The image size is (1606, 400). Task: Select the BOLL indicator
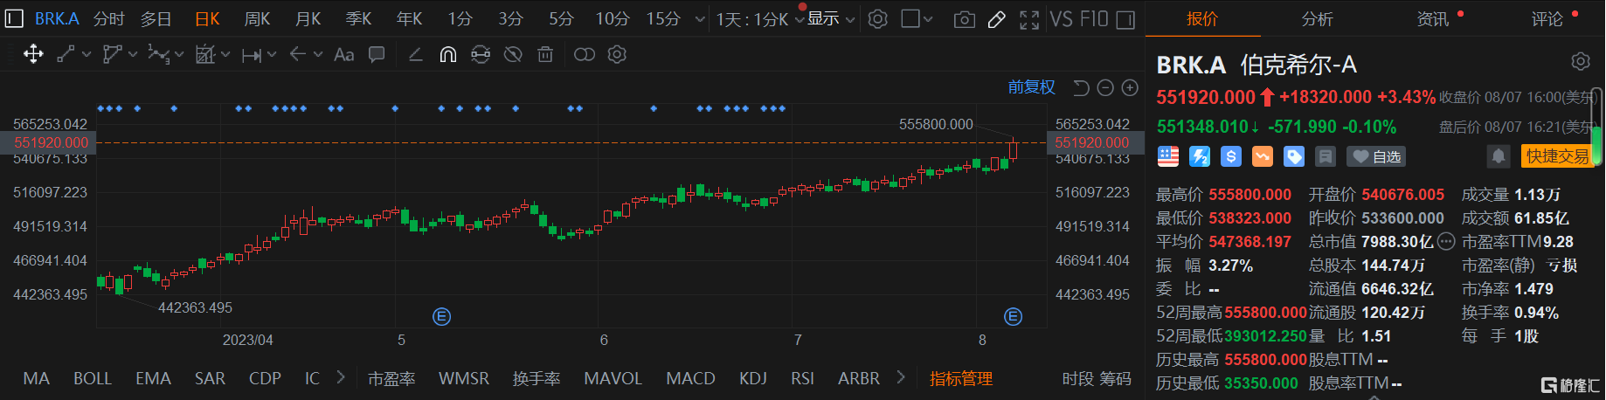[93, 378]
